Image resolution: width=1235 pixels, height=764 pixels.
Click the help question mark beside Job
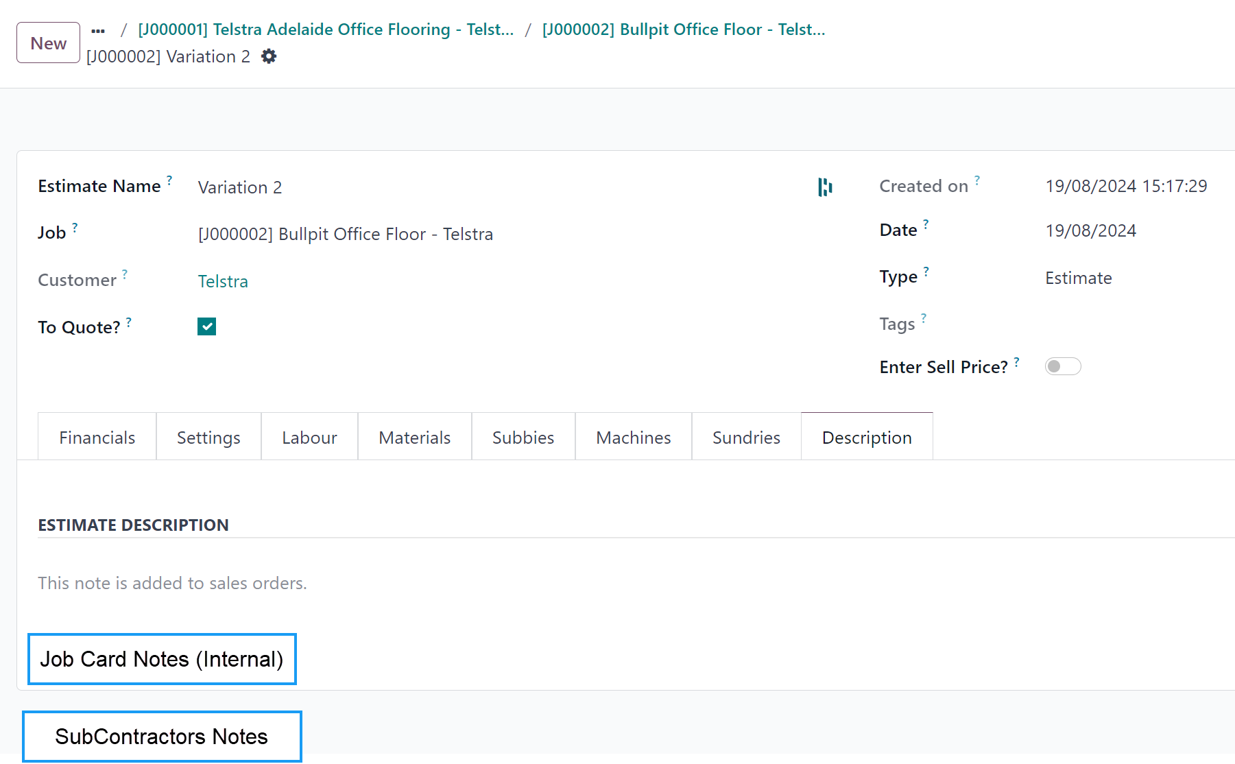tap(75, 226)
